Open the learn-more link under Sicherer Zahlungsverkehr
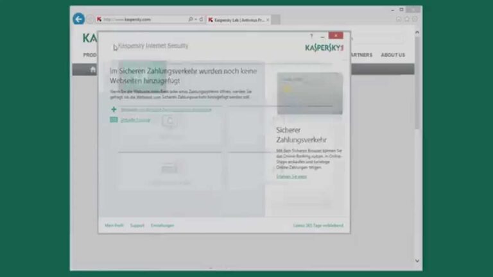The image size is (493, 277). tap(291, 176)
